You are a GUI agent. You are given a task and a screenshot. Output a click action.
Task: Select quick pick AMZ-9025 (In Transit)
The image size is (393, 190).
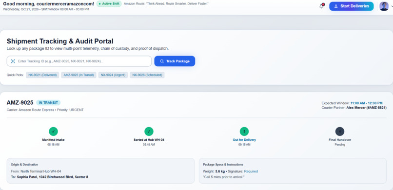click(79, 75)
